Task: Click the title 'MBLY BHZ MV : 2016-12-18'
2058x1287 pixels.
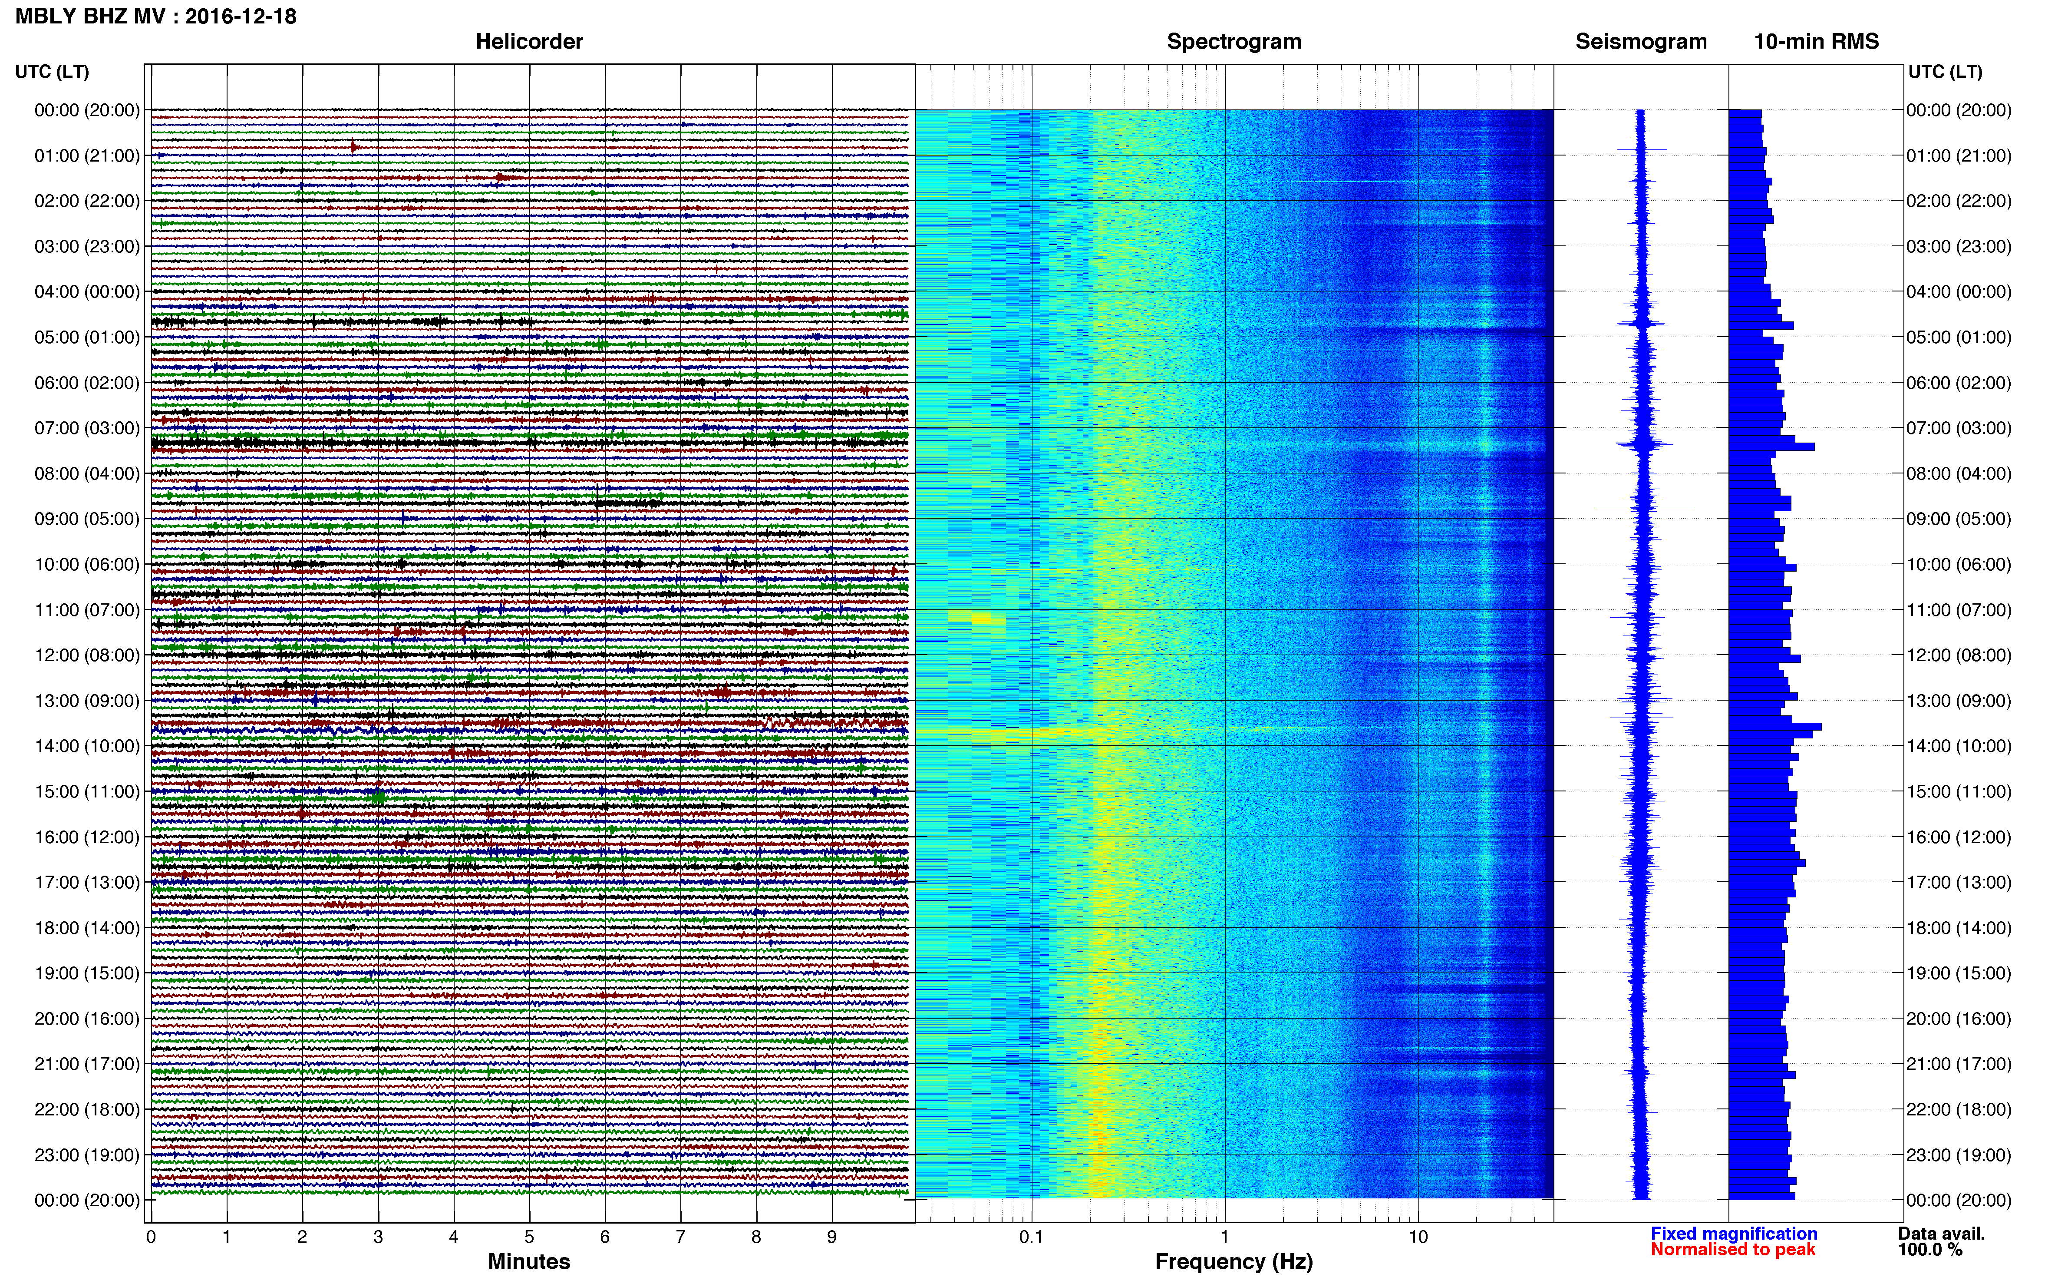Action: click(x=156, y=16)
